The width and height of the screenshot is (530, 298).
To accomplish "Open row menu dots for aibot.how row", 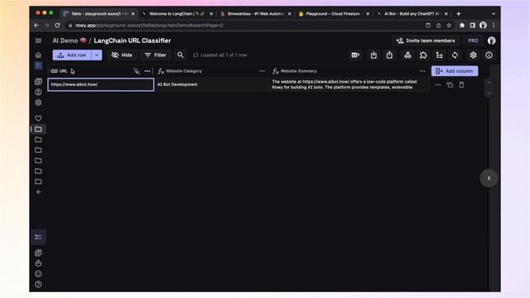I will click(438, 84).
